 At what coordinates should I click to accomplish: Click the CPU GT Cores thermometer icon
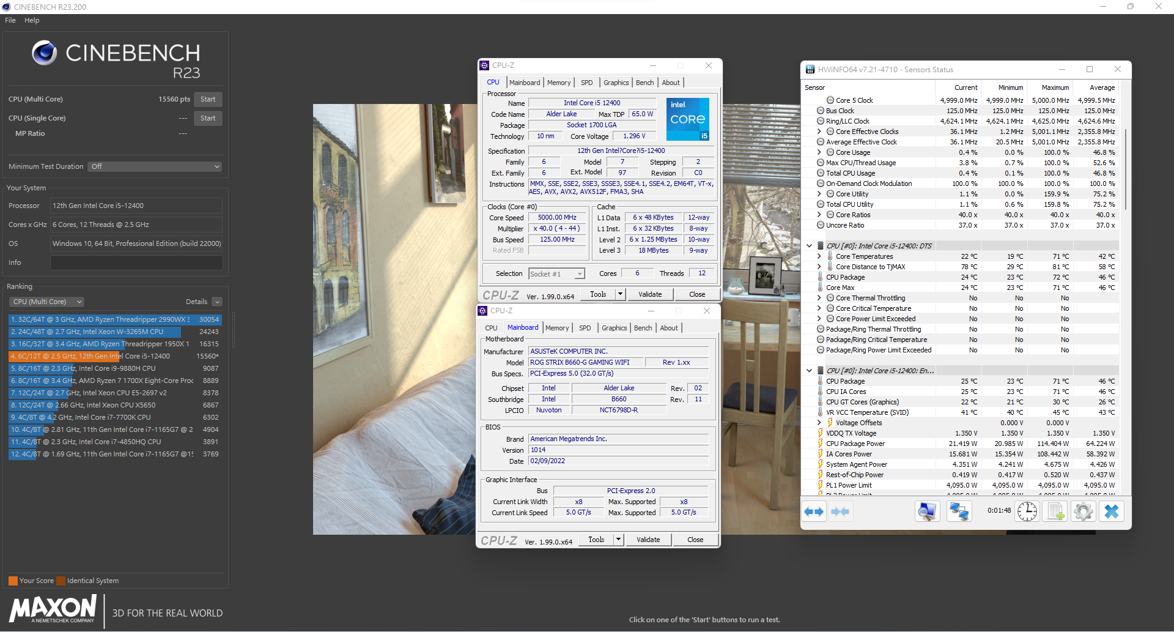pyautogui.click(x=821, y=401)
